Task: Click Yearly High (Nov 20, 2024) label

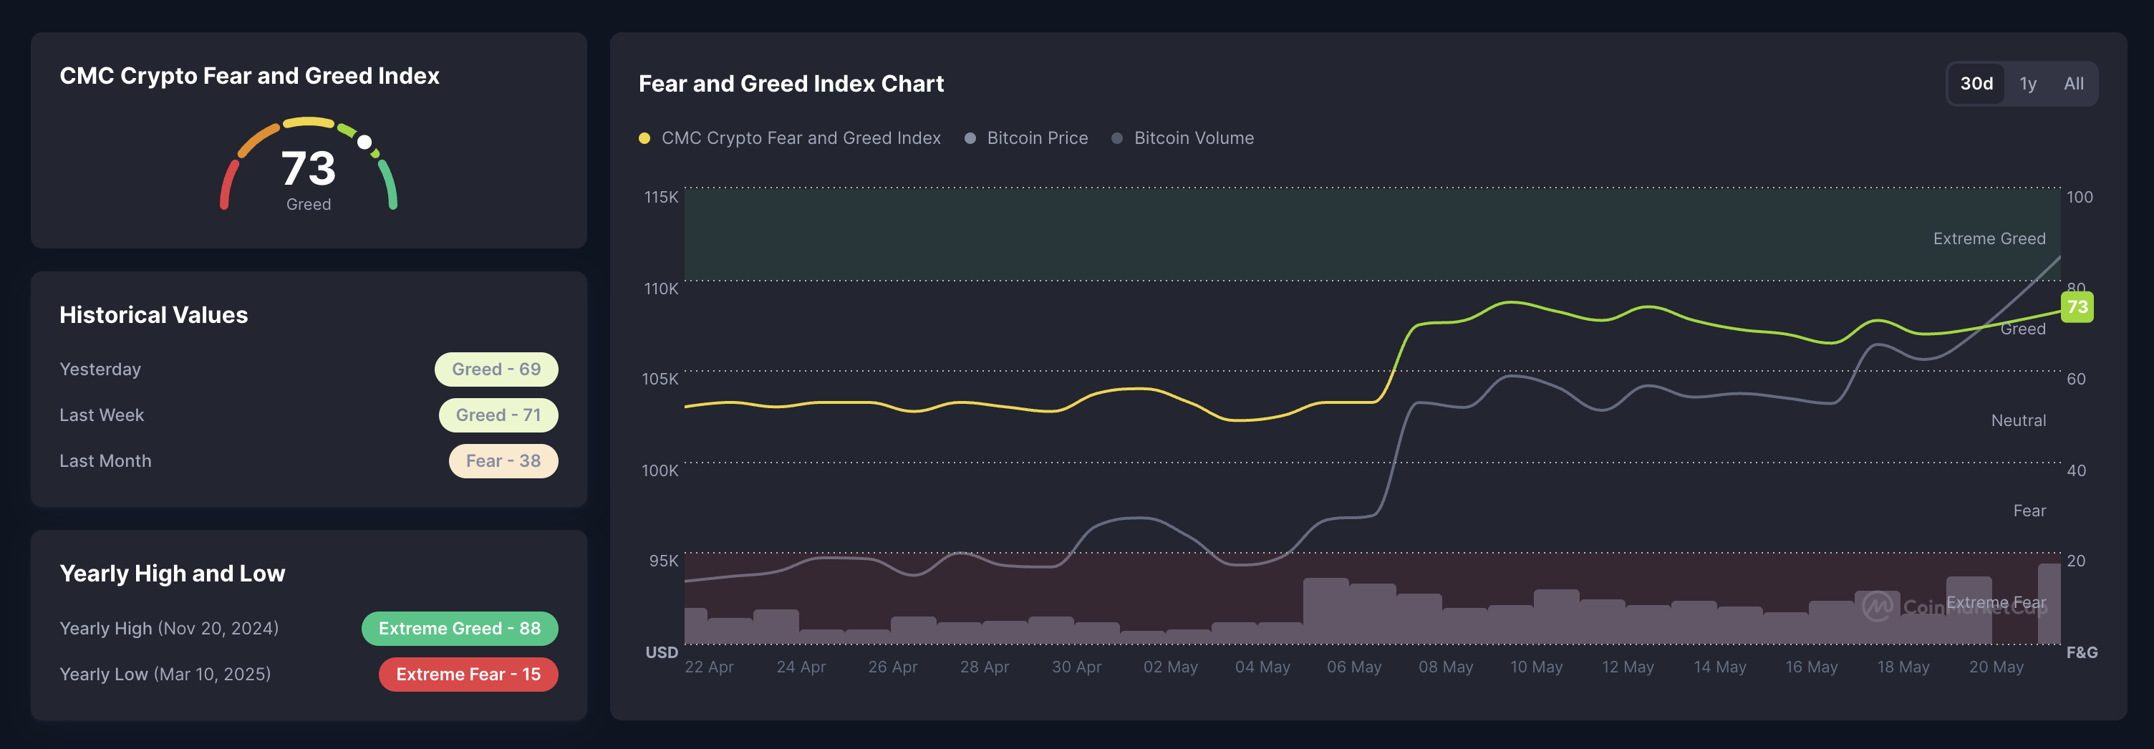Action: coord(169,629)
